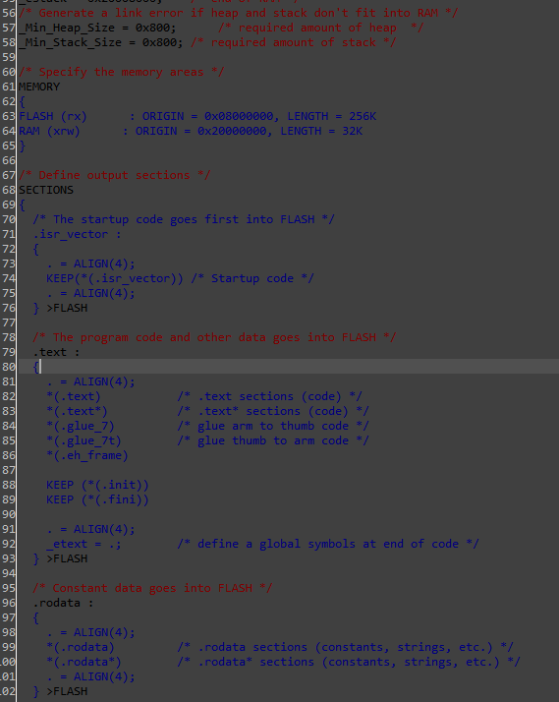Click the 'program code and other data' comment
The width and height of the screenshot is (559, 702).
pos(214,337)
